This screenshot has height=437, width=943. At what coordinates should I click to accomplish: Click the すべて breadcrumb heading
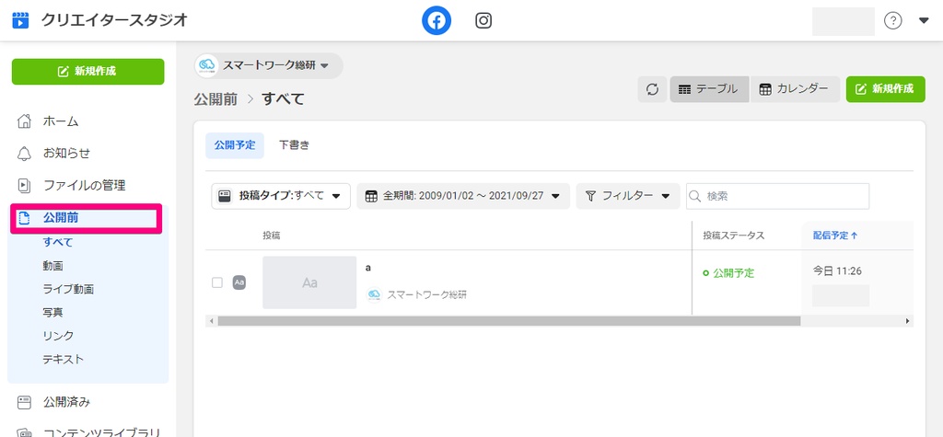283,98
